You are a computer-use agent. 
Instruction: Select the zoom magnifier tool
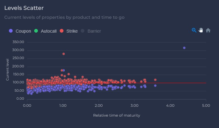coord(194,30)
